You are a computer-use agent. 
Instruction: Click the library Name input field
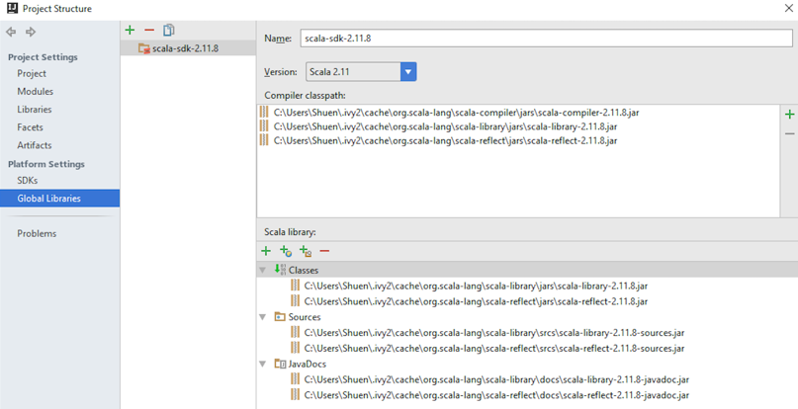click(546, 39)
